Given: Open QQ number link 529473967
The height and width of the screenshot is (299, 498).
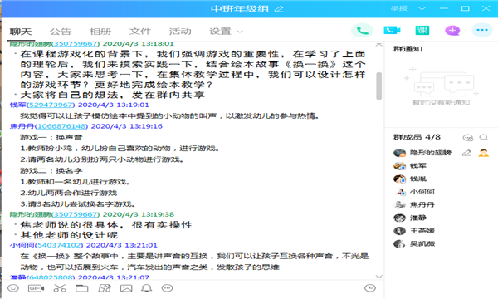Looking at the screenshot, I should pos(51,105).
